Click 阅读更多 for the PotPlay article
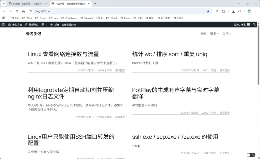Image resolution: width=260 pixels, height=159 pixels. (224, 113)
